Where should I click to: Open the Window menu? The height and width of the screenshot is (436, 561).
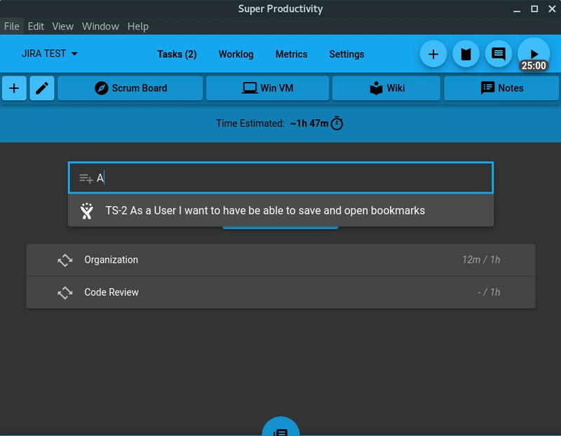(100, 26)
